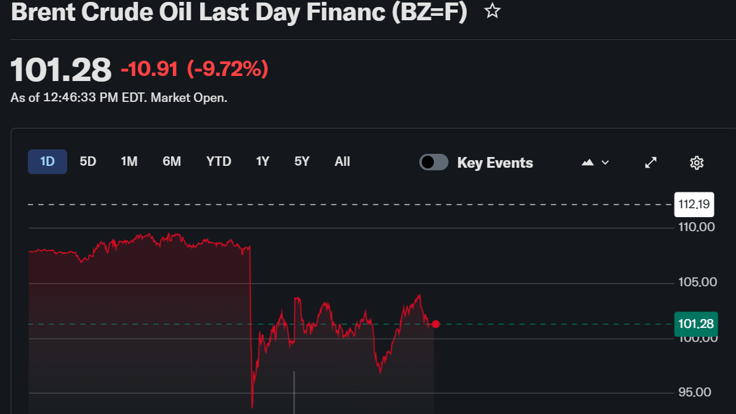Click the Key Events label text
The width and height of the screenshot is (736, 414).
(x=495, y=163)
